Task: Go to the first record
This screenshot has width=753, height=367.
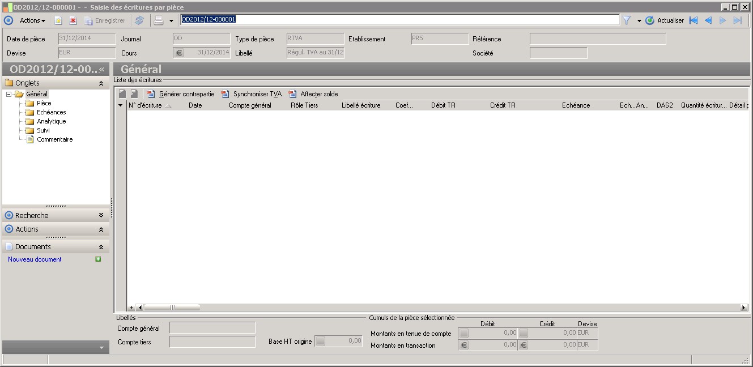Action: (x=694, y=20)
